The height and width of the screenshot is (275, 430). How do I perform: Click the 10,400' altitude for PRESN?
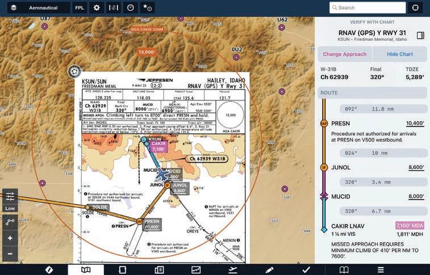click(x=415, y=124)
